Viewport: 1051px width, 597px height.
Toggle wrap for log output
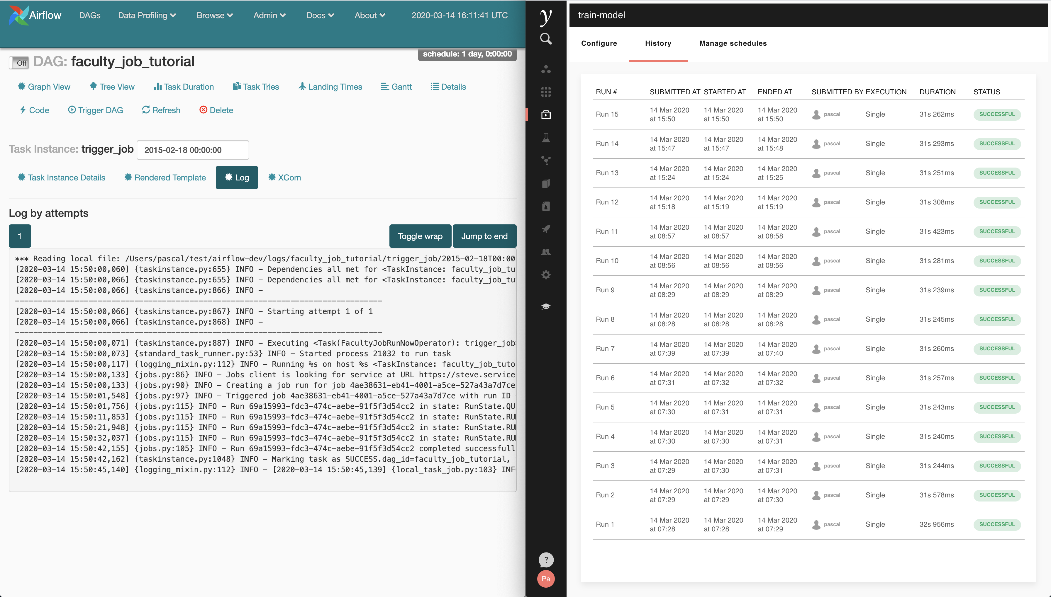420,236
